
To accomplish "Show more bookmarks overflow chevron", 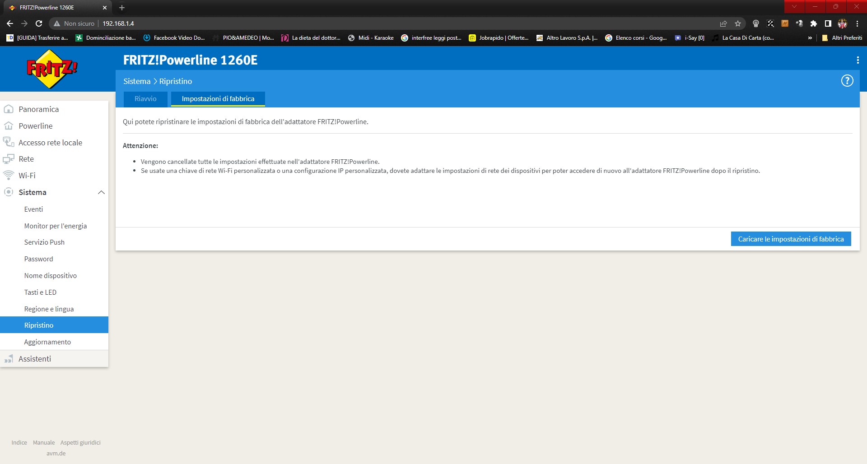I will click(810, 38).
